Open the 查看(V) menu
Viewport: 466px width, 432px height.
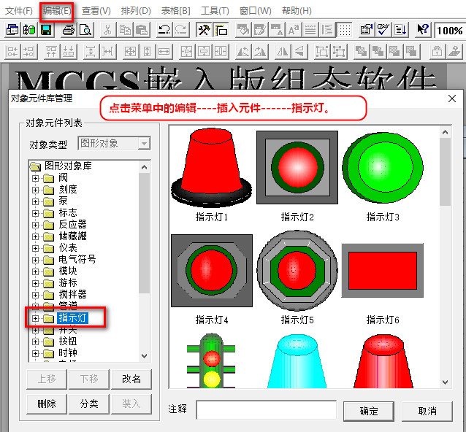96,11
